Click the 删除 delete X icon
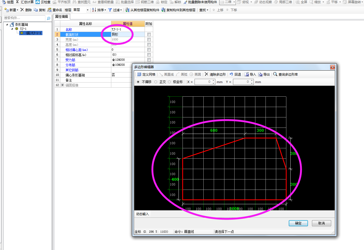Image resolution: width=364 pixels, height=250 pixels. pos(22,10)
